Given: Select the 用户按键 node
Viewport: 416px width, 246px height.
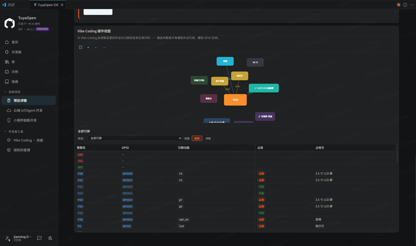Looking at the screenshot, I should (220, 81).
